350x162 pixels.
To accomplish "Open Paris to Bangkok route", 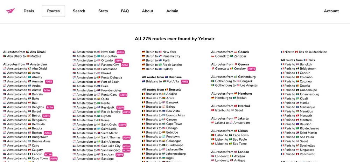I will coord(296,65).
